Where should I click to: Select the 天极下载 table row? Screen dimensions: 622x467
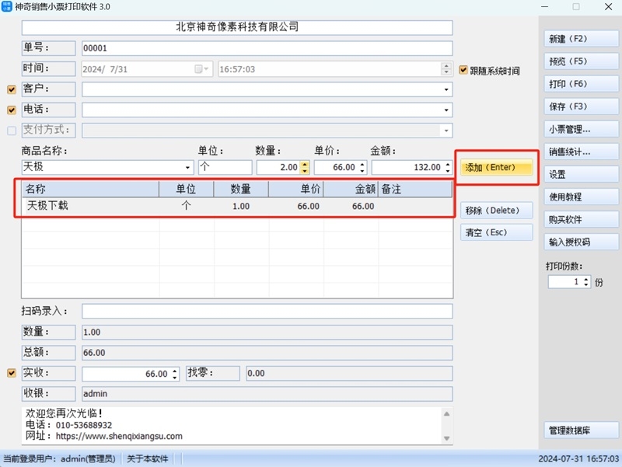coord(237,206)
